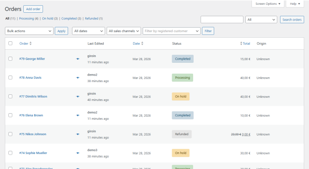Sort orders via Date header link
Screen dimensions: 309x169
136,43
